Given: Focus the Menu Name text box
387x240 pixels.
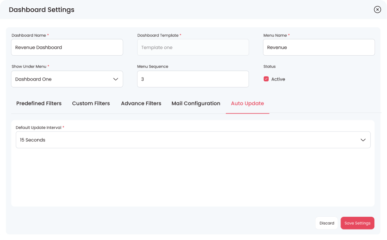Looking at the screenshot, I should tap(319, 47).
